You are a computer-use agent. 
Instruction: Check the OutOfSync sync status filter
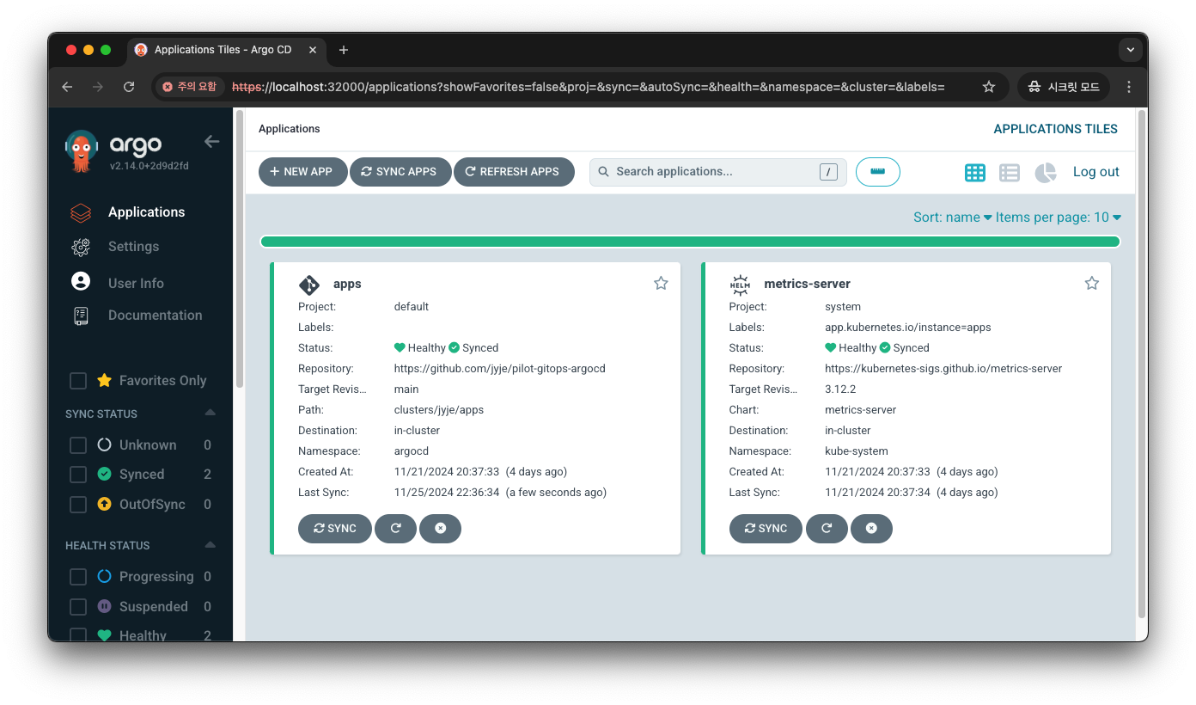tap(78, 505)
